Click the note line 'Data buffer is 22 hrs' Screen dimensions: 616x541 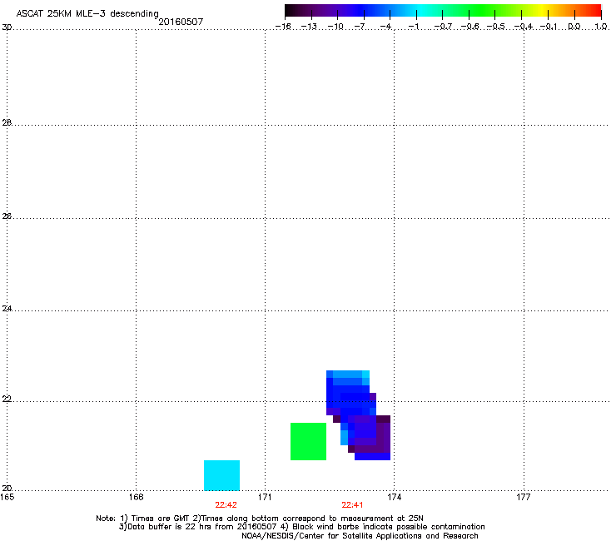point(301,527)
